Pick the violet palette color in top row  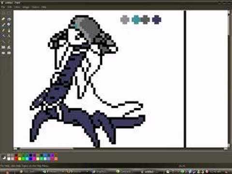[x=52, y=155]
